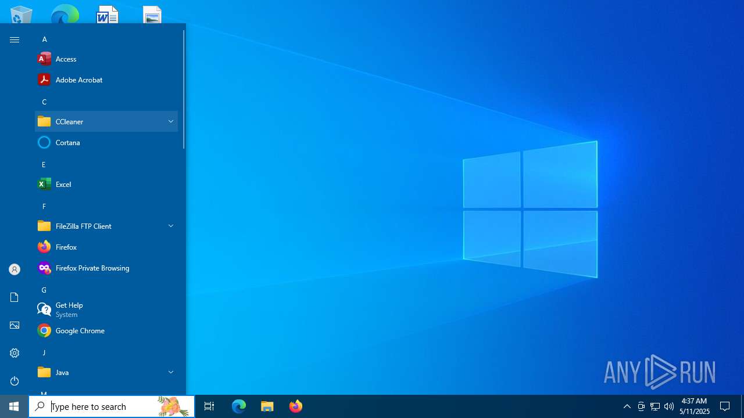744x418 pixels.
Task: Open Firefox Private Browsing
Action: click(x=106, y=268)
